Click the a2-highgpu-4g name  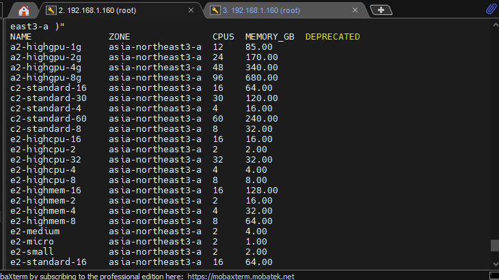46,68
